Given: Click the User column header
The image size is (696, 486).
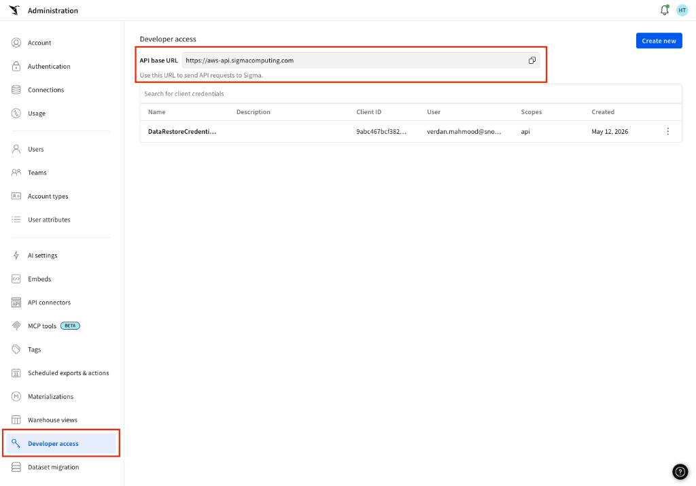Looking at the screenshot, I should [x=434, y=112].
